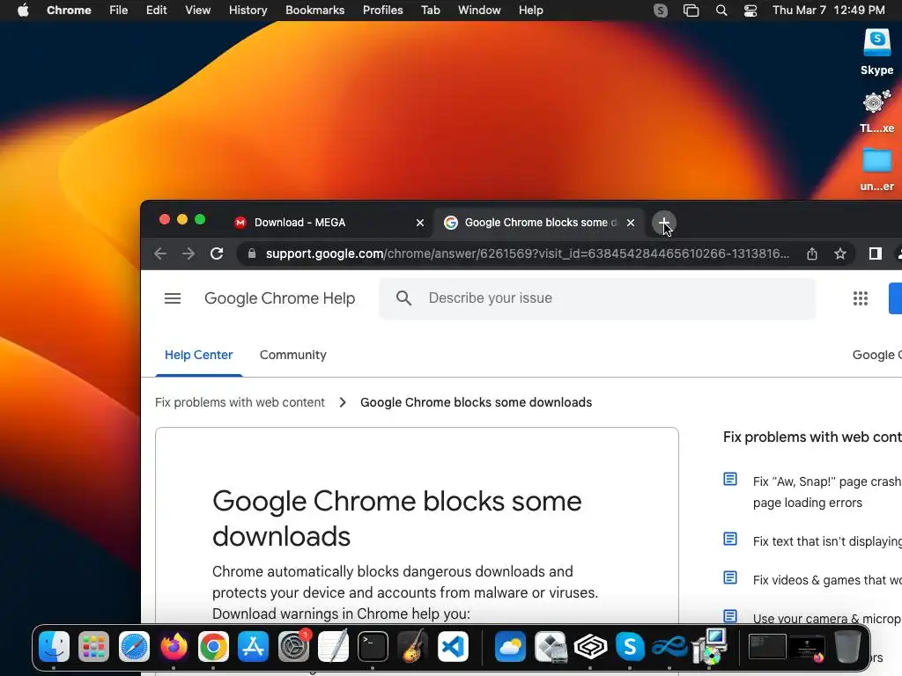Viewport: 902px width, 676px height.
Task: Click the padlock site info icon
Action: (251, 253)
